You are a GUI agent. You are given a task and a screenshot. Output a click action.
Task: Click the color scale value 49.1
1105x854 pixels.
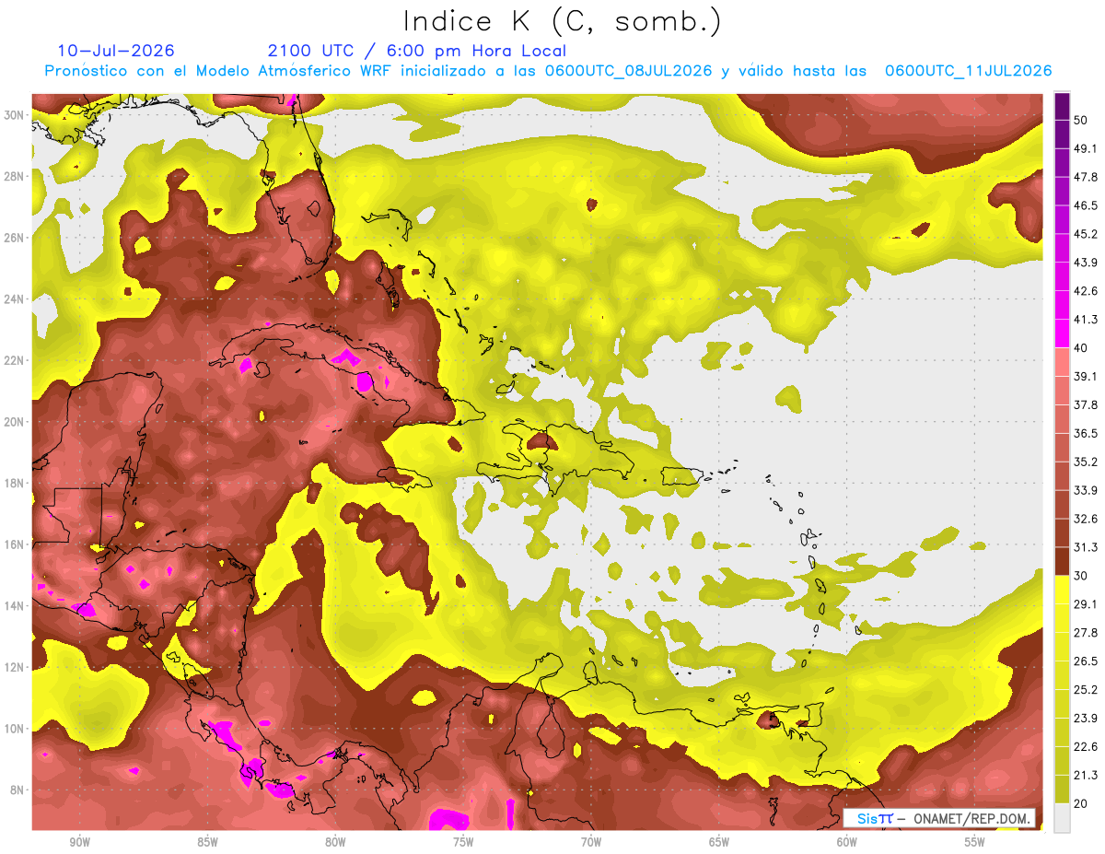1087,147
